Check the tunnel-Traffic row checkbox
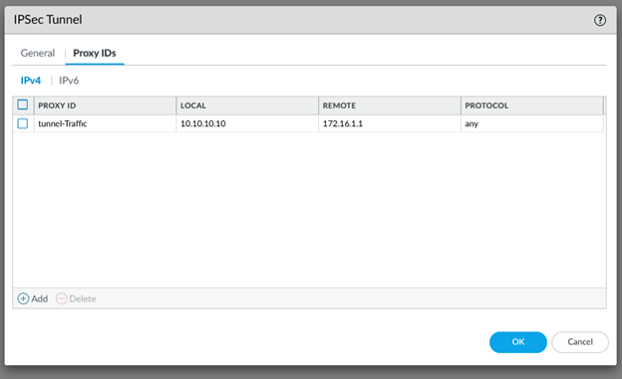This screenshot has height=379, width=622. coord(23,123)
